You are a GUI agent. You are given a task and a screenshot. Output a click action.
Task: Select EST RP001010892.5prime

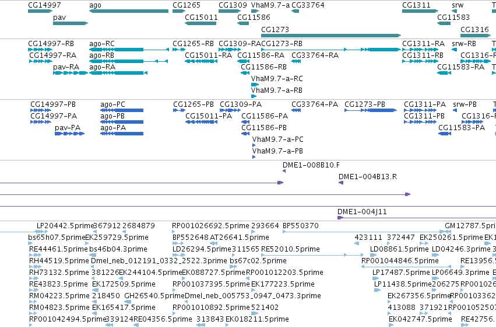pos(211,308)
